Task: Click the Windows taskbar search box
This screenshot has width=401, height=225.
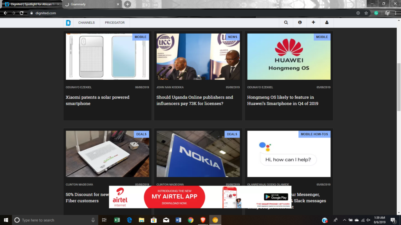Action: (x=55, y=220)
